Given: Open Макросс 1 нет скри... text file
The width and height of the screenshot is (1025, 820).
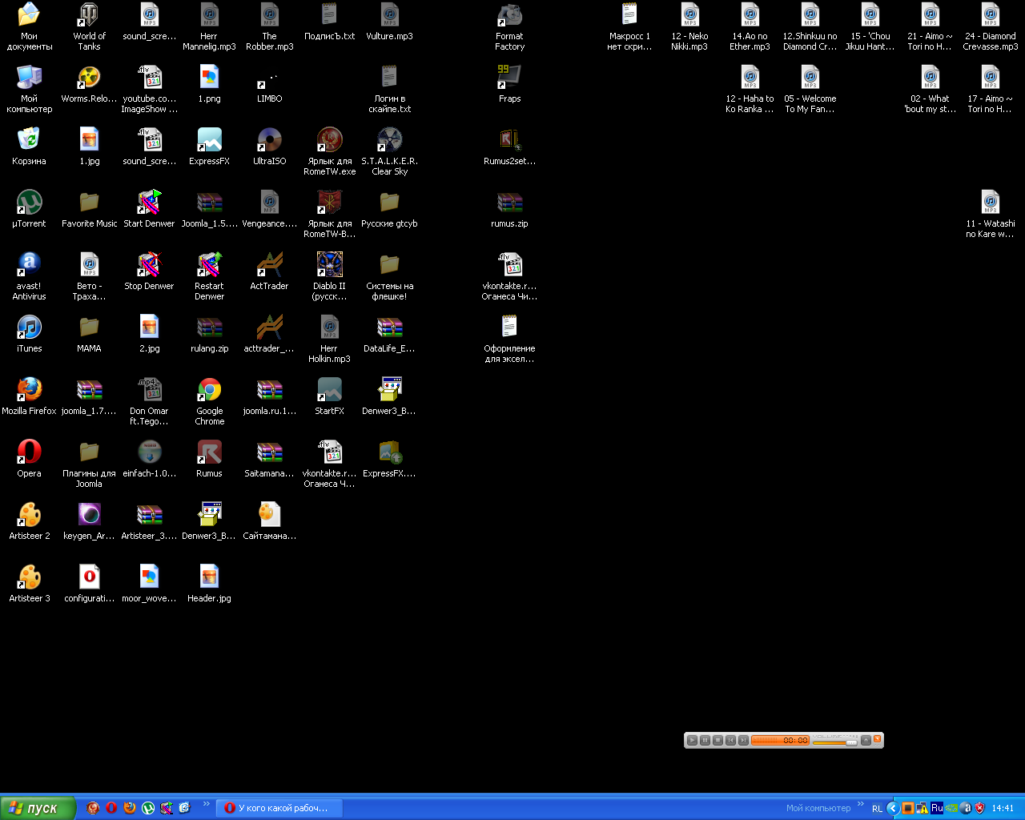Looking at the screenshot, I should point(629,26).
